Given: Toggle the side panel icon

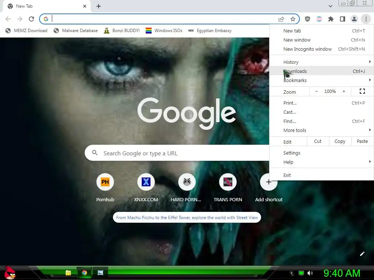Looking at the screenshot, I should 343,19.
